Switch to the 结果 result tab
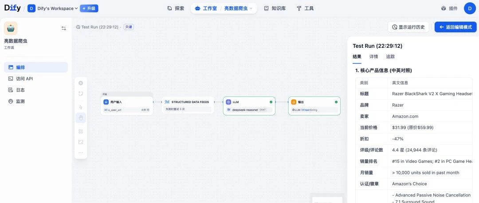Screen dimensions: 479x203 (357, 57)
